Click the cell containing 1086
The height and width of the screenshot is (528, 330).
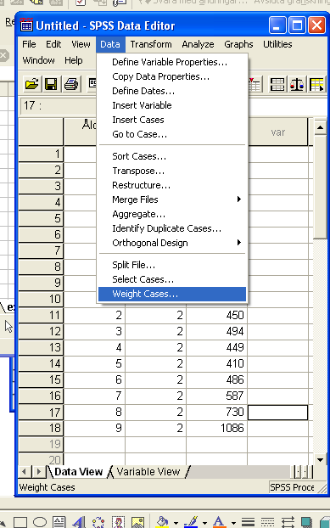(x=217, y=429)
